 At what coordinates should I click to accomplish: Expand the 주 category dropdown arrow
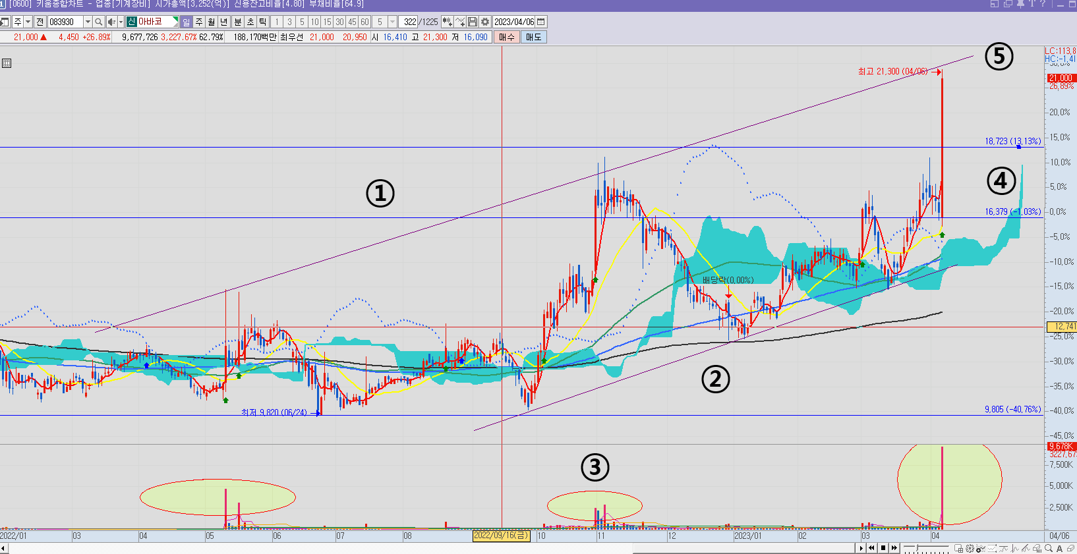pos(28,22)
